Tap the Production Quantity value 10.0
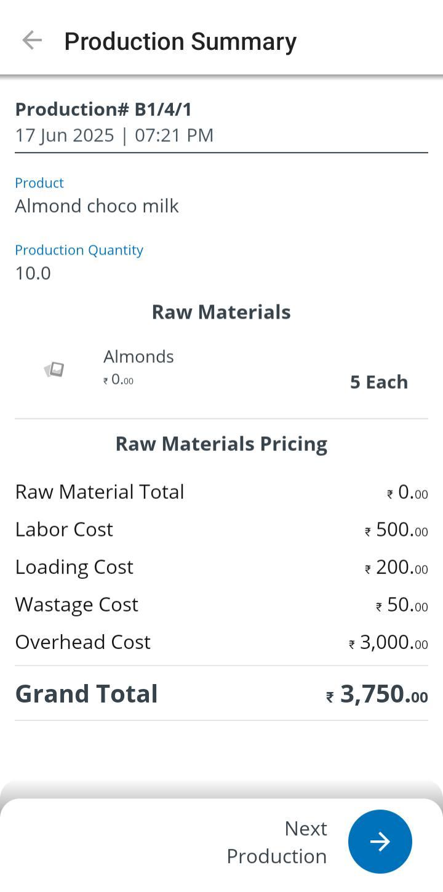 point(33,273)
